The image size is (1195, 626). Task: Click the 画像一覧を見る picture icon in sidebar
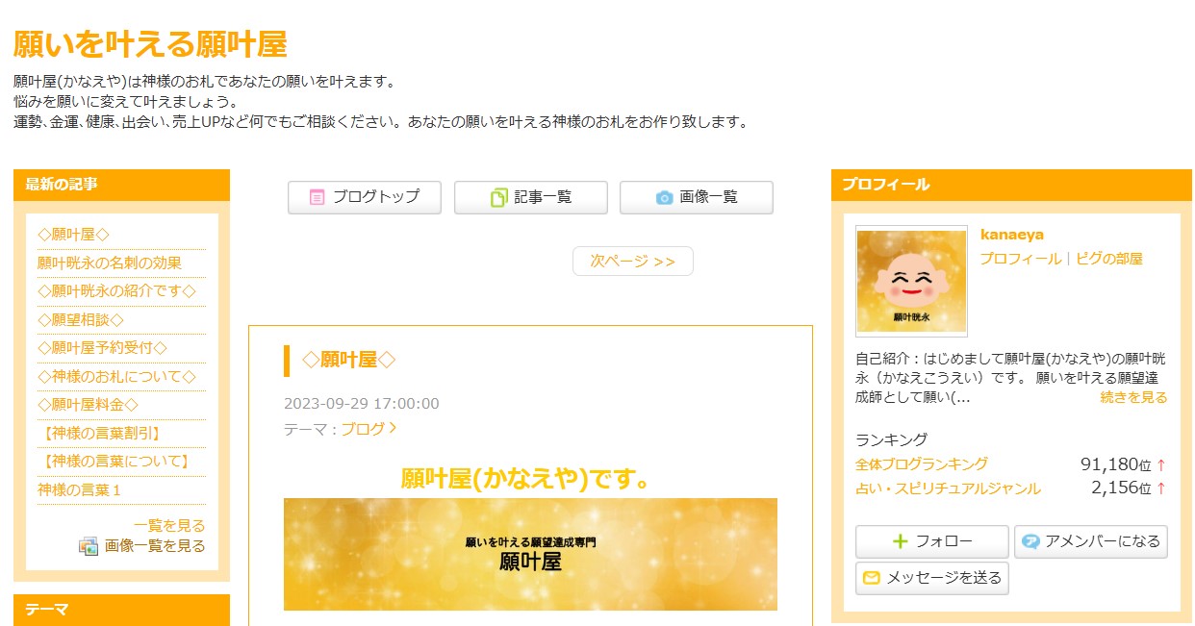tap(89, 546)
